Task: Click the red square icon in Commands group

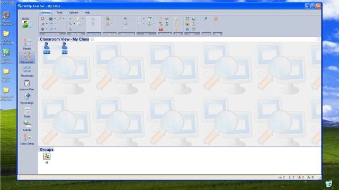Action: click(160, 29)
